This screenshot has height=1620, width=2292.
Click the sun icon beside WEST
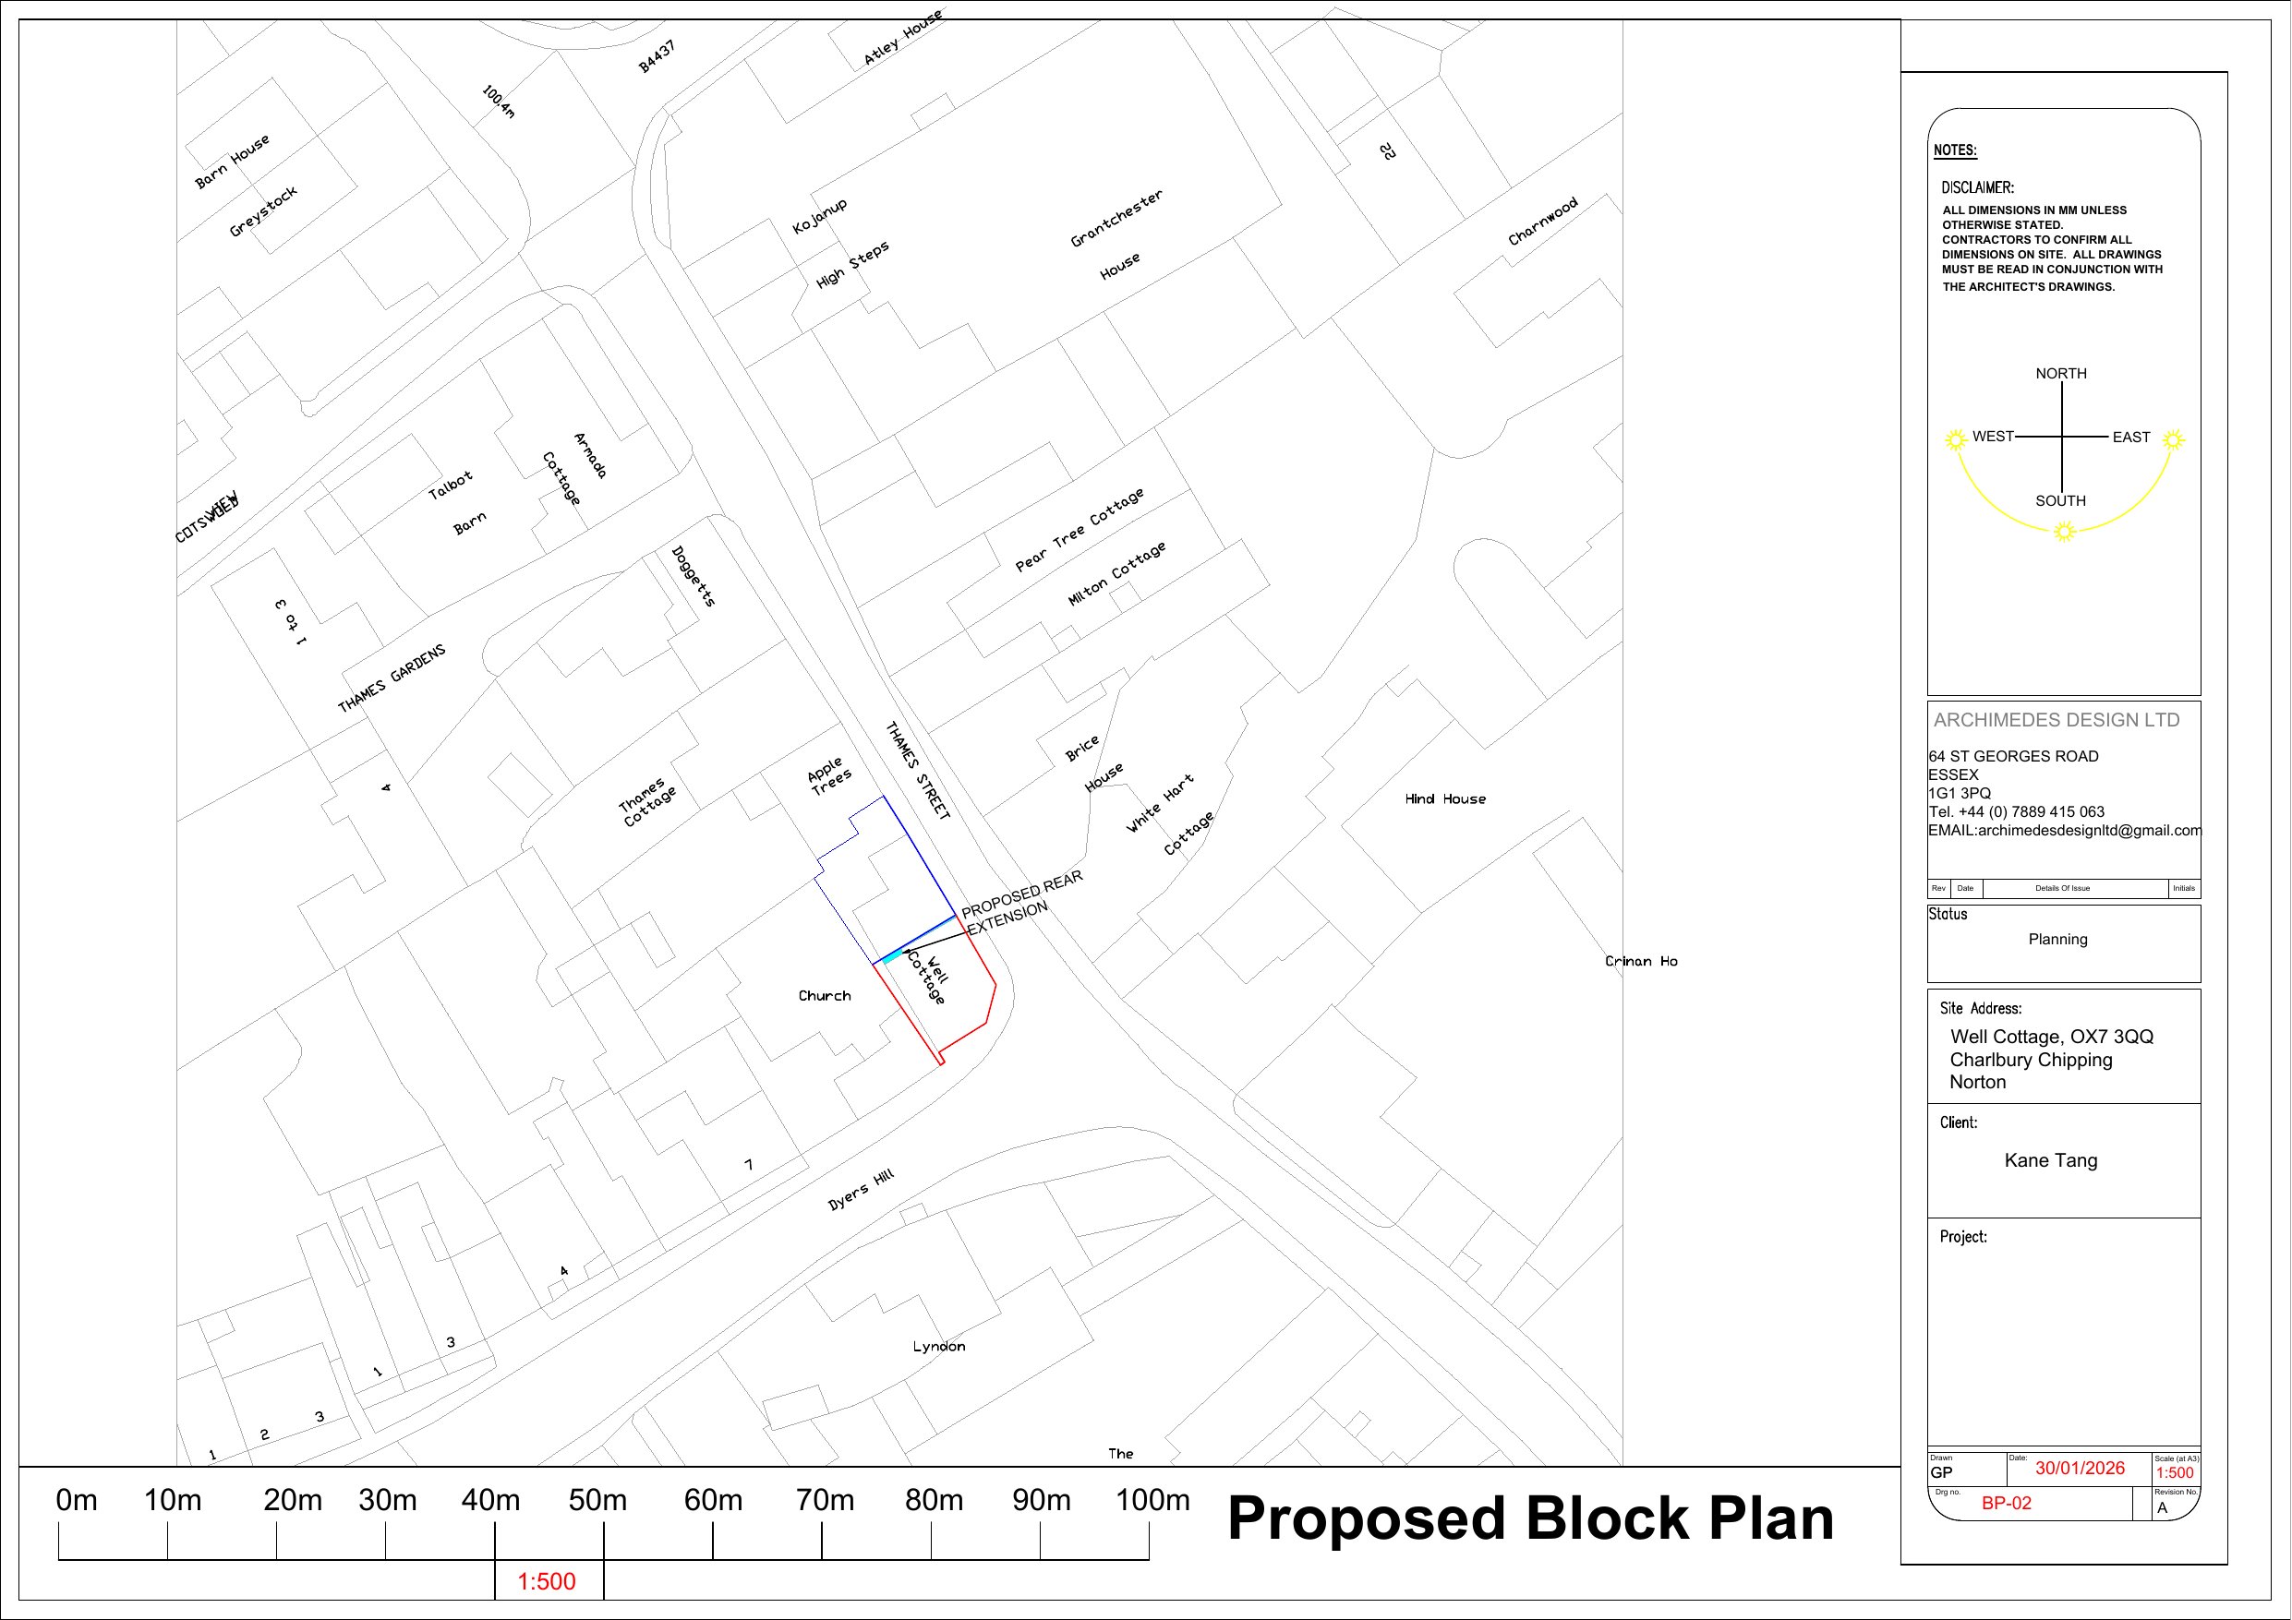[x=1956, y=440]
